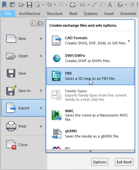The image size is (139, 170).
Task: Expand the Export submenu arrow
Action: [x=41, y=108]
